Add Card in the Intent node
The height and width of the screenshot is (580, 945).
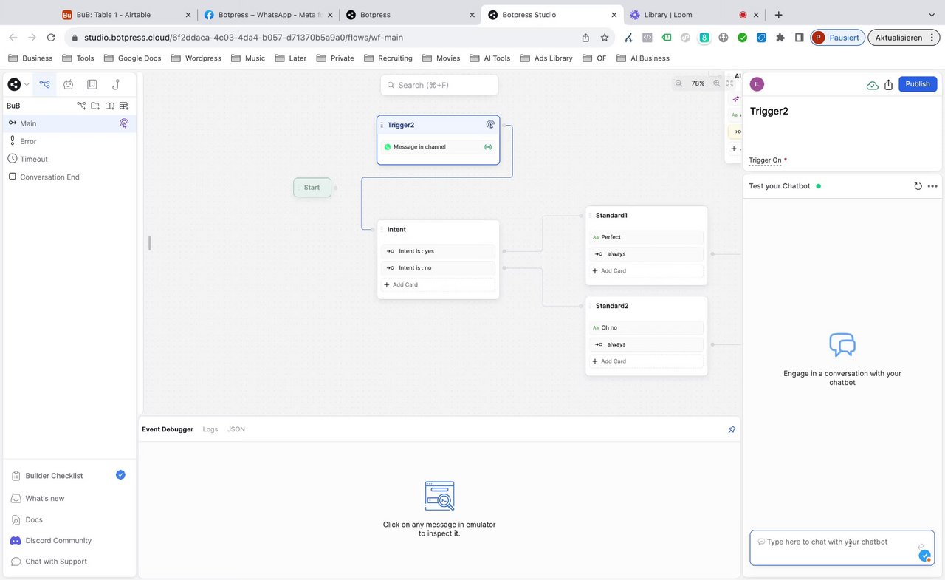click(438, 285)
